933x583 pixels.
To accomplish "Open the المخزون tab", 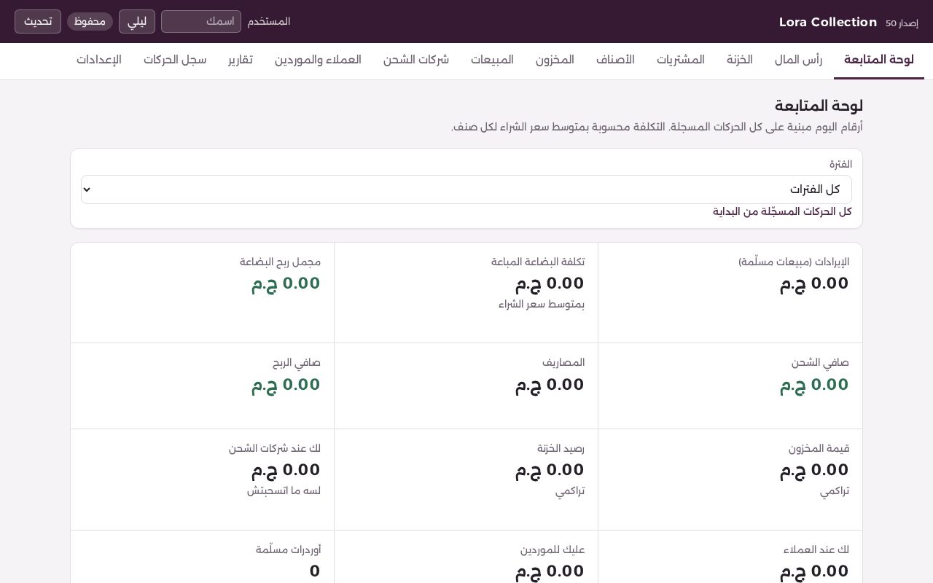I will [x=555, y=60].
